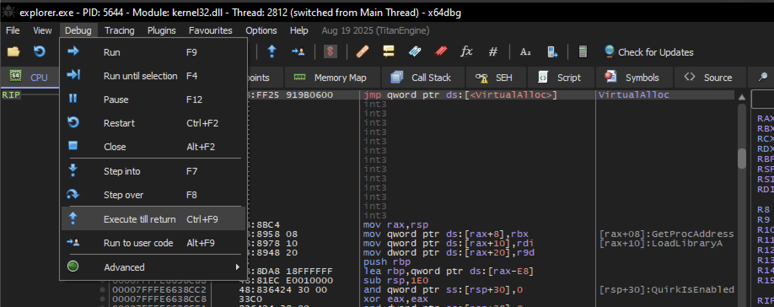Click the RIP marker label at left

(x=11, y=95)
